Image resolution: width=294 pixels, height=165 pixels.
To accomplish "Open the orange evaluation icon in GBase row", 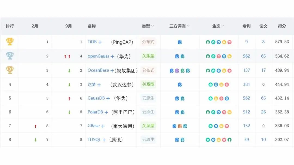I will click(180, 126).
